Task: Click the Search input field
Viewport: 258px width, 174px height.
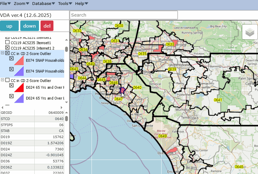Action: pos(123,15)
